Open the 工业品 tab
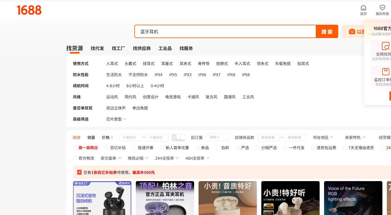Image resolution: width=391 pixels, height=215 pixels. tap(165, 48)
